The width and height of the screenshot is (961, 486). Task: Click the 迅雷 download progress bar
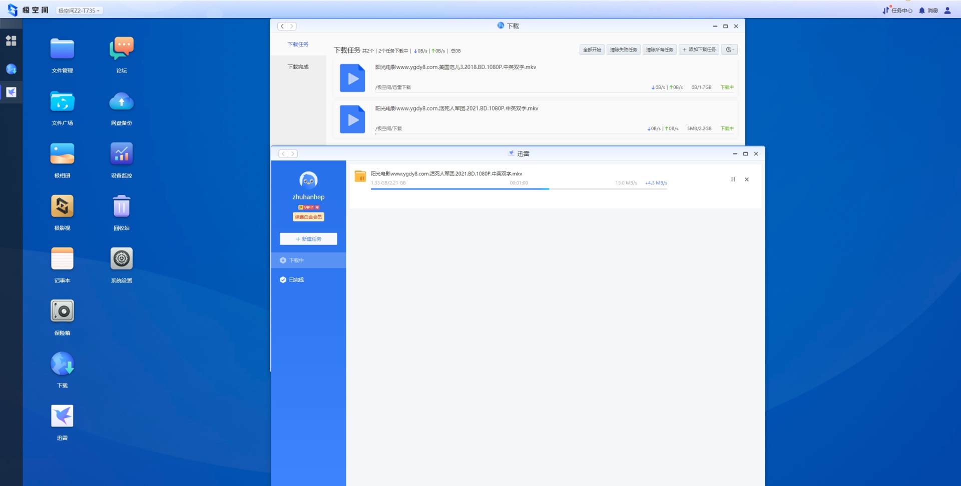point(518,189)
